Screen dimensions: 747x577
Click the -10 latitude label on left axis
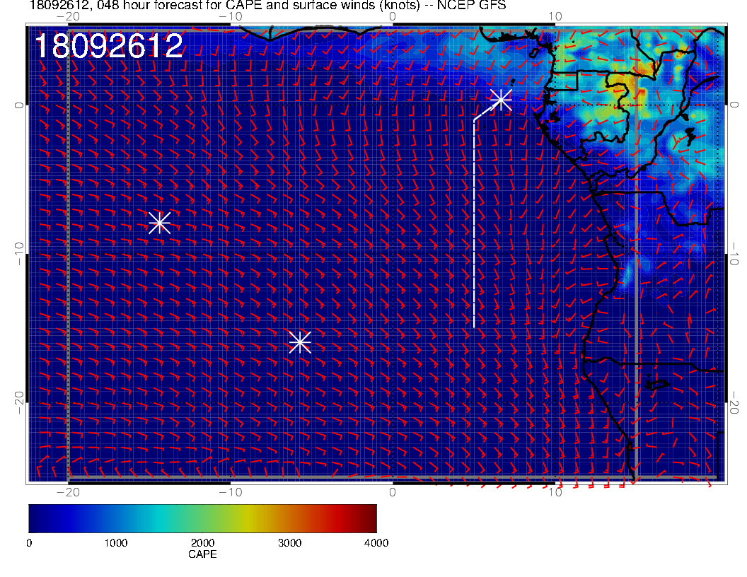[x=18, y=254]
